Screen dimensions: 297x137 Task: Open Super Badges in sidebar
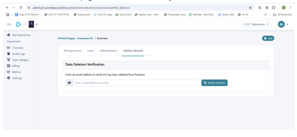(x=20, y=60)
